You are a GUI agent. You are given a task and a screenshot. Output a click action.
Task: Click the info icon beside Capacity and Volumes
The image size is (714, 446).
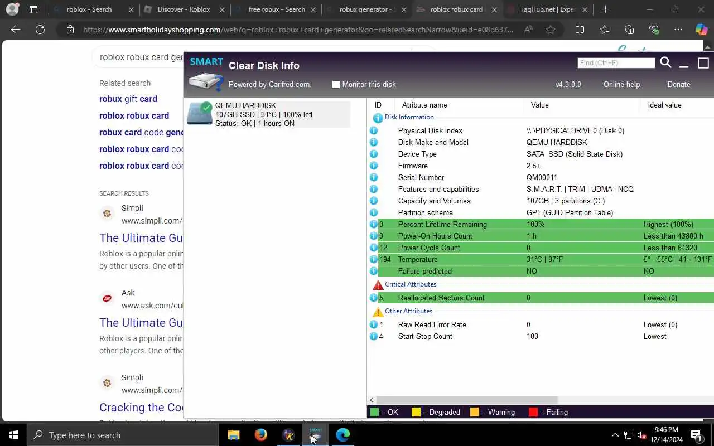(374, 201)
